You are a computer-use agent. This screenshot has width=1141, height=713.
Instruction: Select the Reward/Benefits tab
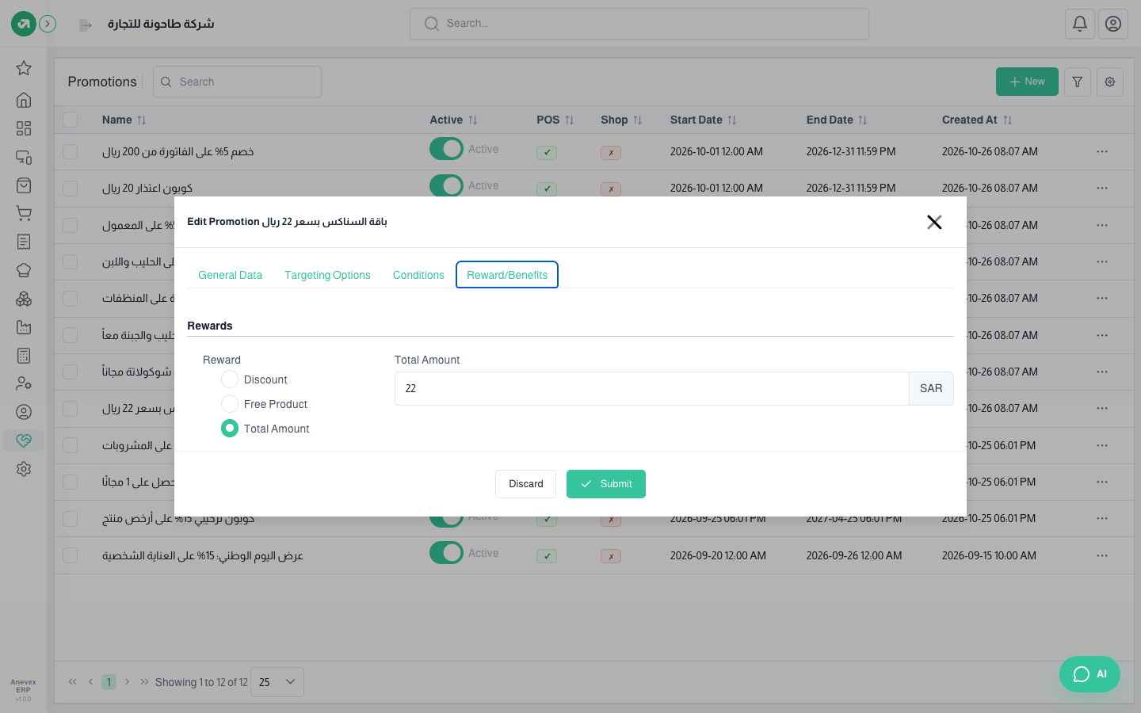point(507,275)
